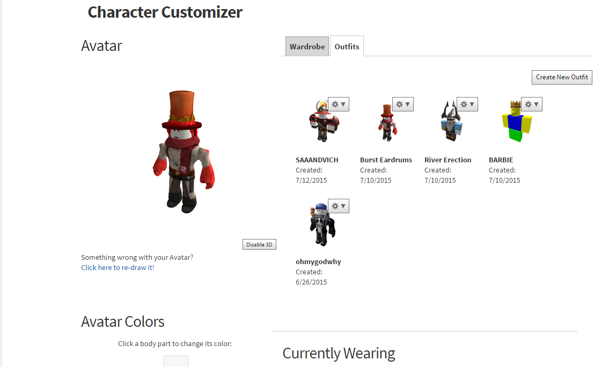Viewport: 616px width, 367px height.
Task: Select the ohmygodwhy outfit avatar image
Action: pos(323,224)
